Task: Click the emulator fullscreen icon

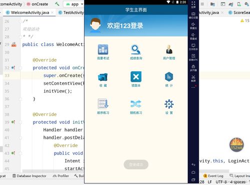Action: (x=193, y=5)
